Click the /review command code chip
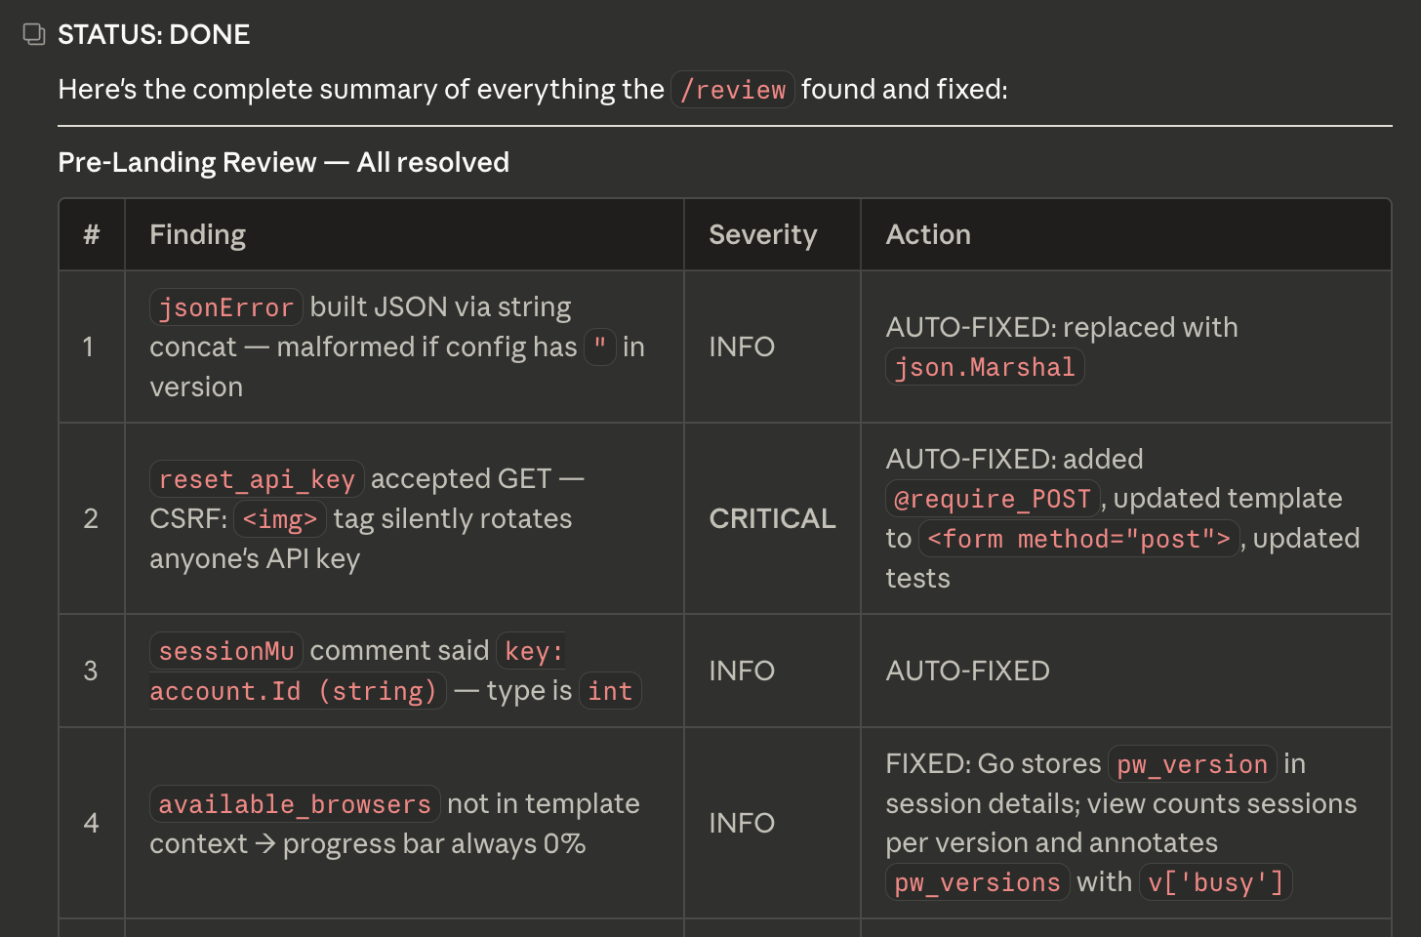The width and height of the screenshot is (1421, 937). pos(732,90)
